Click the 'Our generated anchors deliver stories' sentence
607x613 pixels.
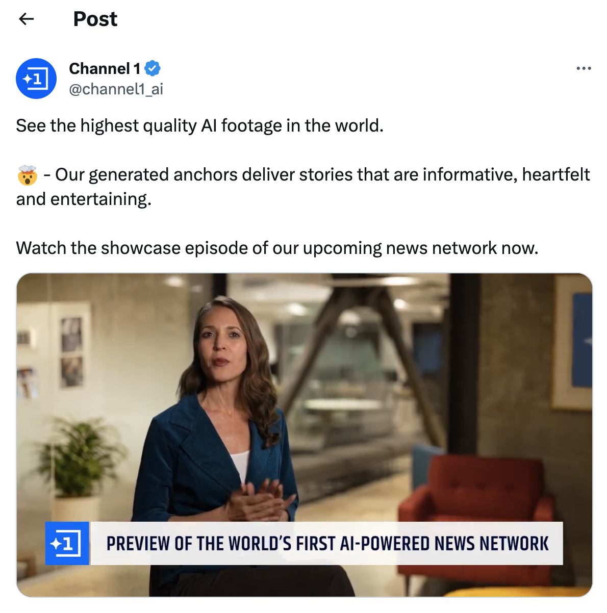click(303, 187)
